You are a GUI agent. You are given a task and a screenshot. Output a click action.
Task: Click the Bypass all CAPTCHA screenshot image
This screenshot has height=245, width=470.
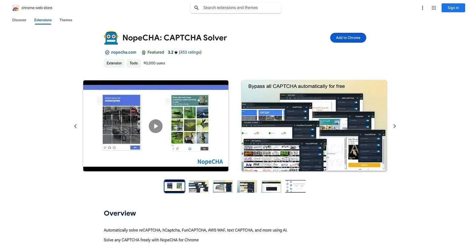(x=314, y=126)
